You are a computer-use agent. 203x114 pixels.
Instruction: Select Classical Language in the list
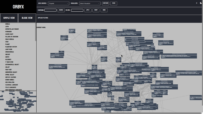[x=11, y=85]
